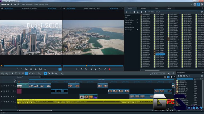Viewport: 204px width, 114px height.
Task: Click the insert object icon in toolbar
Action: (39, 73)
